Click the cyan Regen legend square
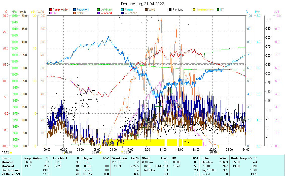Viewport: 285px width, 176px height. (x=123, y=10)
